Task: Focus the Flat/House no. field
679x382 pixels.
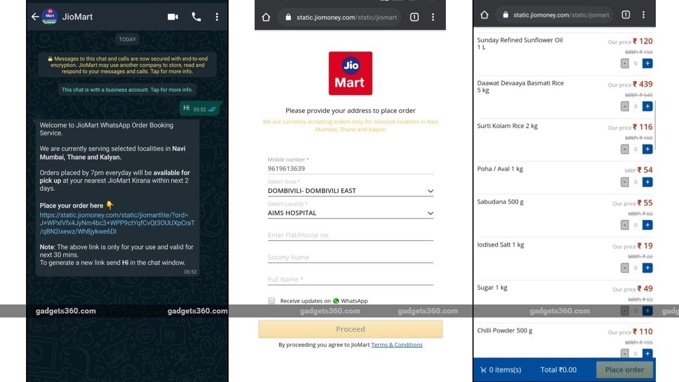Action: (x=350, y=235)
